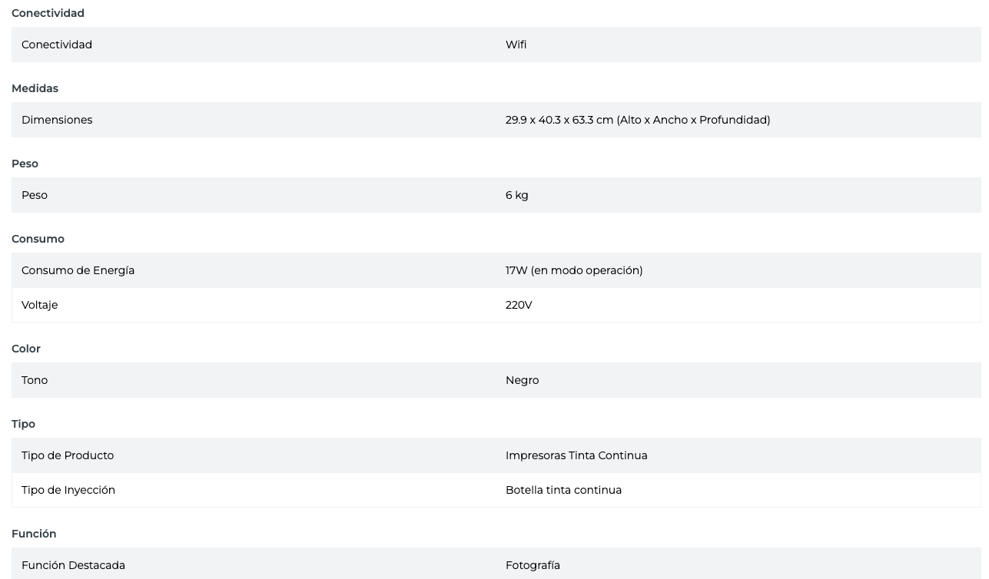This screenshot has width=989, height=579.
Task: Click the Medidas section heading
Action: pos(35,88)
